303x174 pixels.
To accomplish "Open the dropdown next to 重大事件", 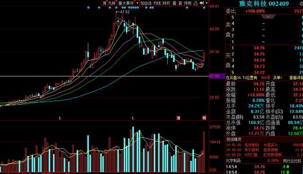I will tap(137, 3).
